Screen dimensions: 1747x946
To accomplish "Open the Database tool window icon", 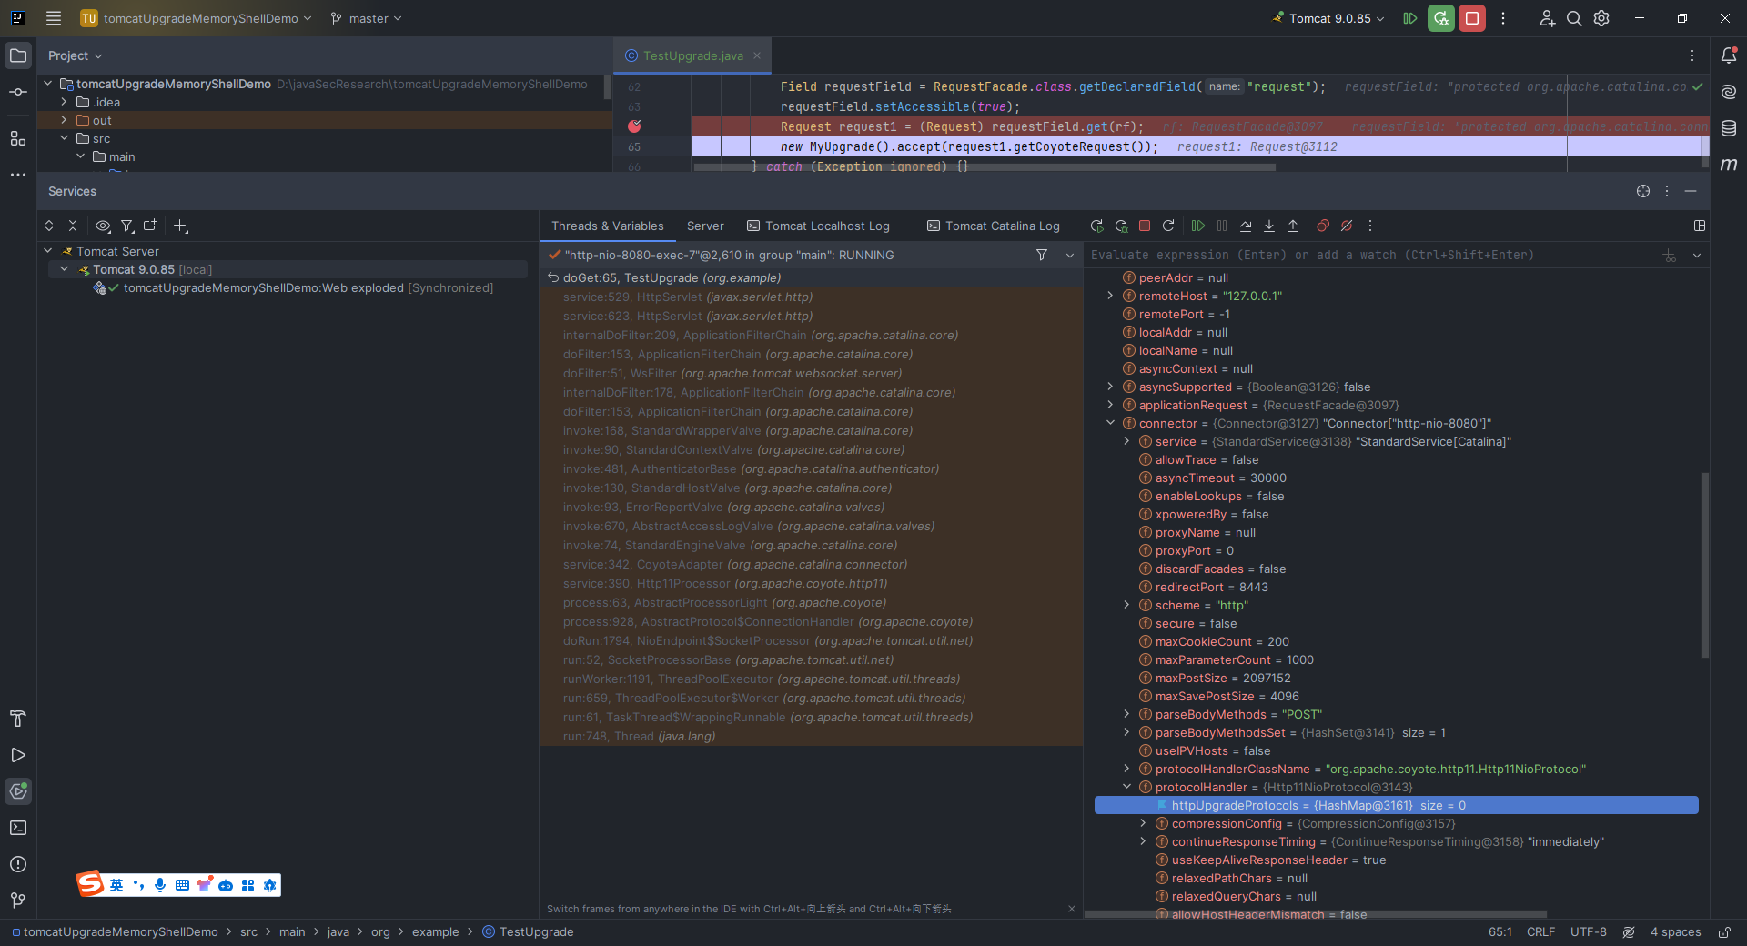I will coord(1729,128).
